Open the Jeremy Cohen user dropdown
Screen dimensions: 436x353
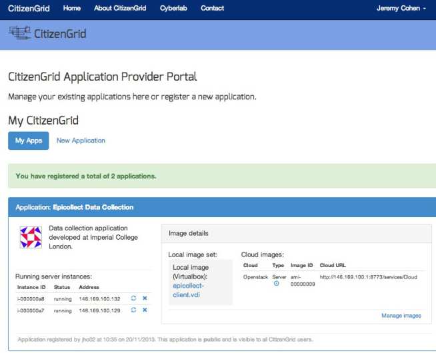tap(401, 9)
